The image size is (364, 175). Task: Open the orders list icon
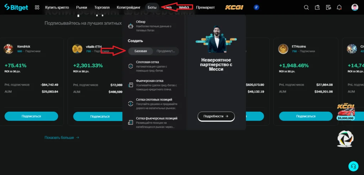(328, 7)
